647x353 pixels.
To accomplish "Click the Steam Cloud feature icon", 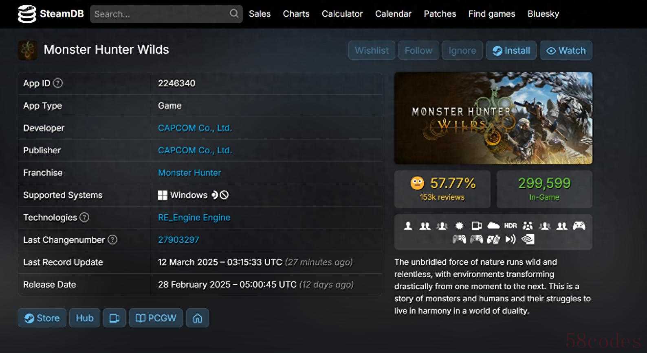I will pyautogui.click(x=493, y=226).
